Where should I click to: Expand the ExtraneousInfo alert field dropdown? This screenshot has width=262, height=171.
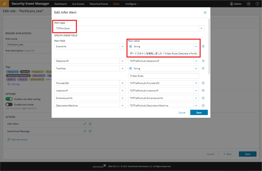tap(123, 98)
